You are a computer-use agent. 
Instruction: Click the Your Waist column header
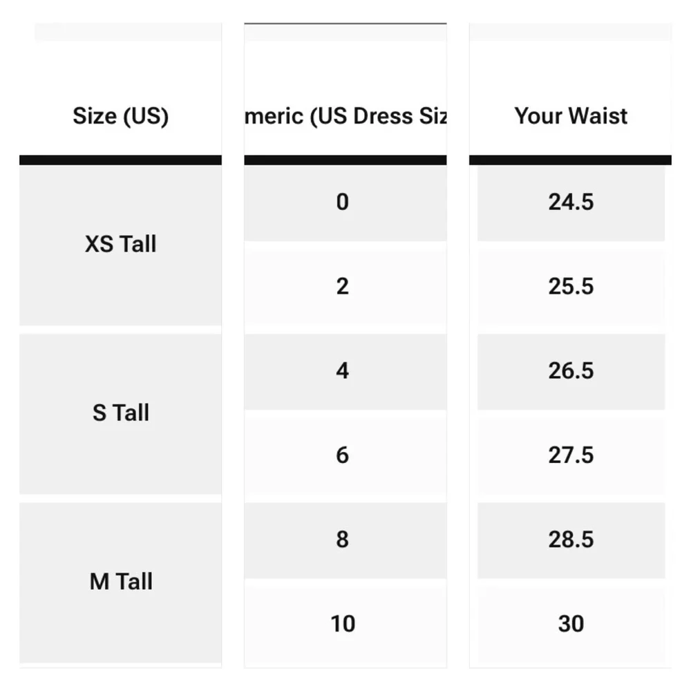[571, 116]
